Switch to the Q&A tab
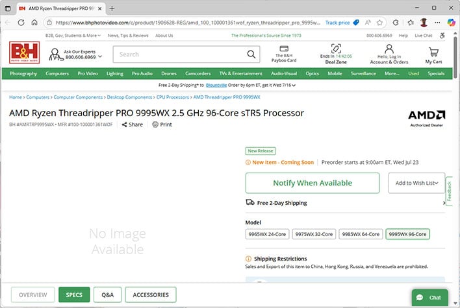The image size is (460, 308). (108, 295)
